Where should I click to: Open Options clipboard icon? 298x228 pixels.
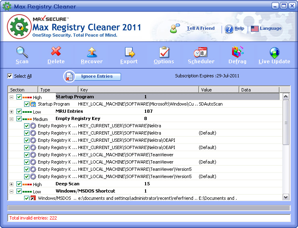(164, 52)
